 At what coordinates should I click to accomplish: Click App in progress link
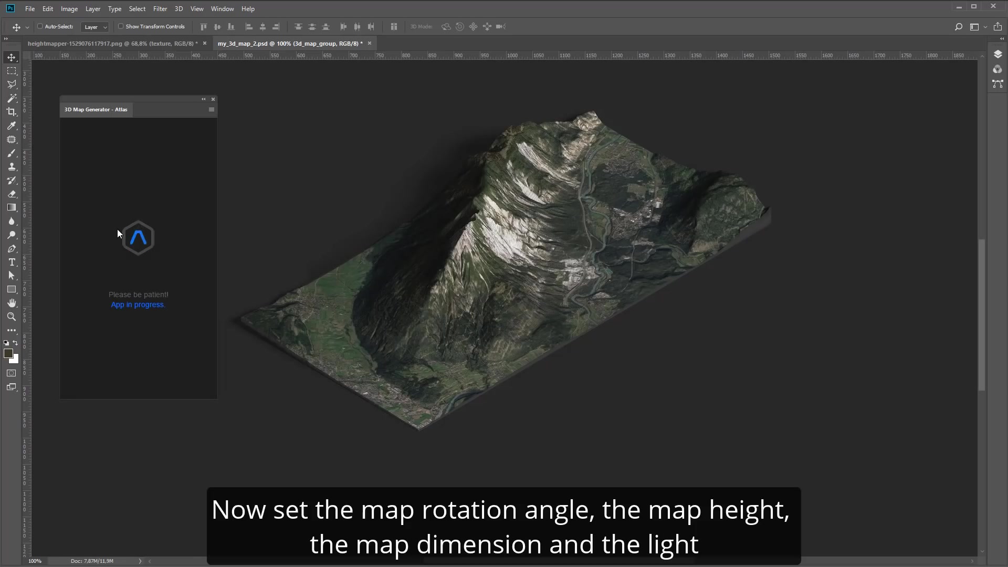click(x=137, y=304)
